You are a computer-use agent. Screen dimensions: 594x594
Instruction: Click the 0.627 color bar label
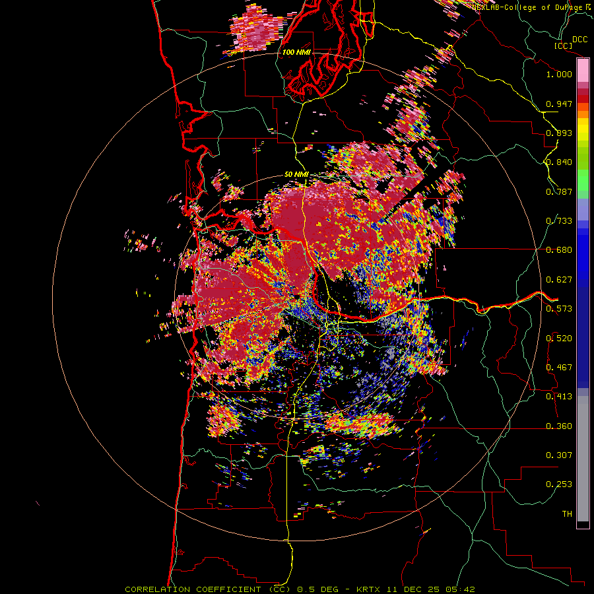pyautogui.click(x=559, y=280)
